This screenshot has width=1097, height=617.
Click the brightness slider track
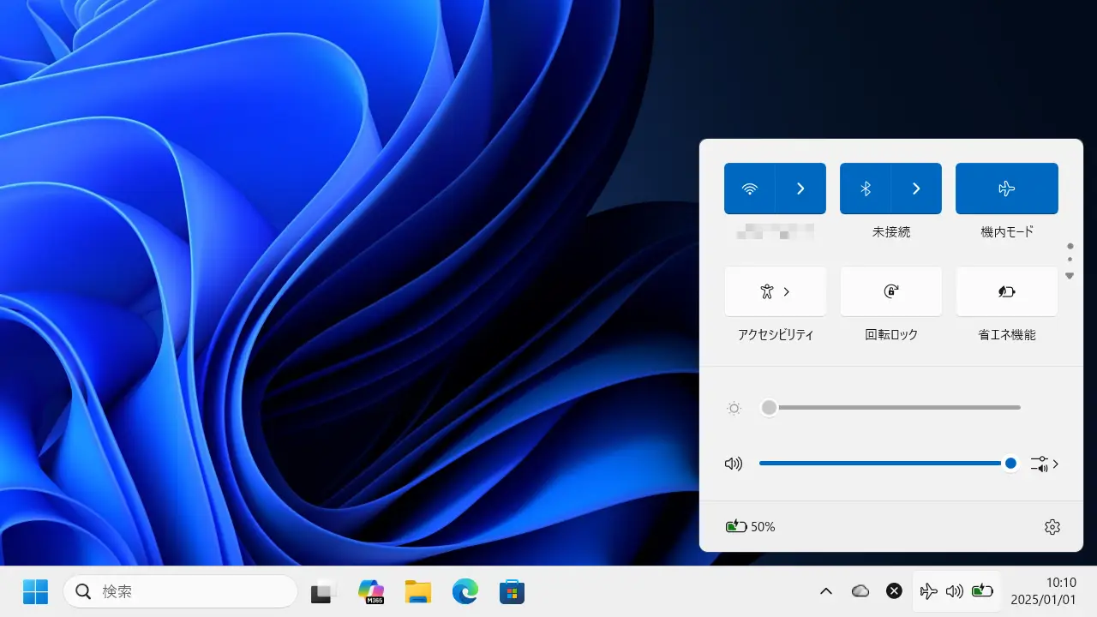pos(891,408)
